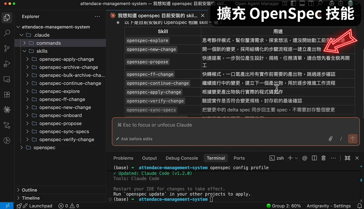Toggle the secondary side bar layout button

pyautogui.click(x=311, y=4)
